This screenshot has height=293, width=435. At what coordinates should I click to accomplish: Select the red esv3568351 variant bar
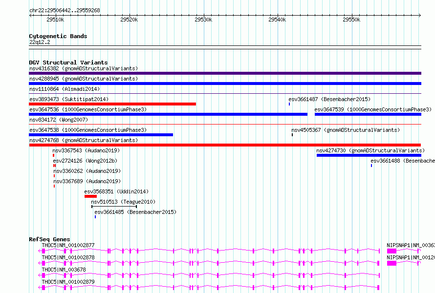click(x=91, y=196)
